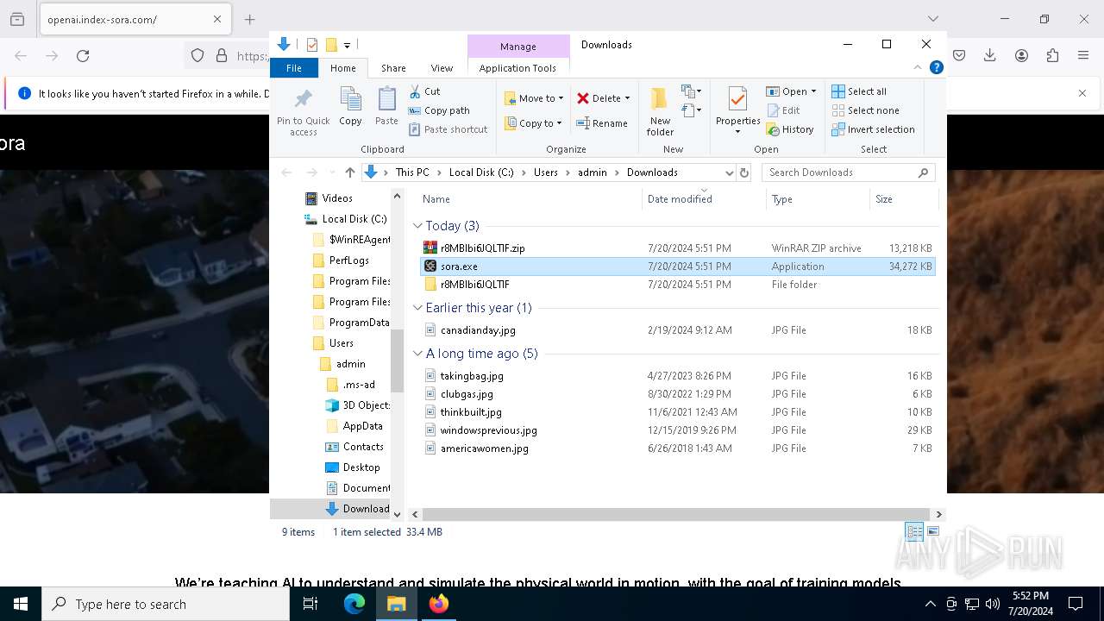Open Explorer Help icon

point(936,67)
